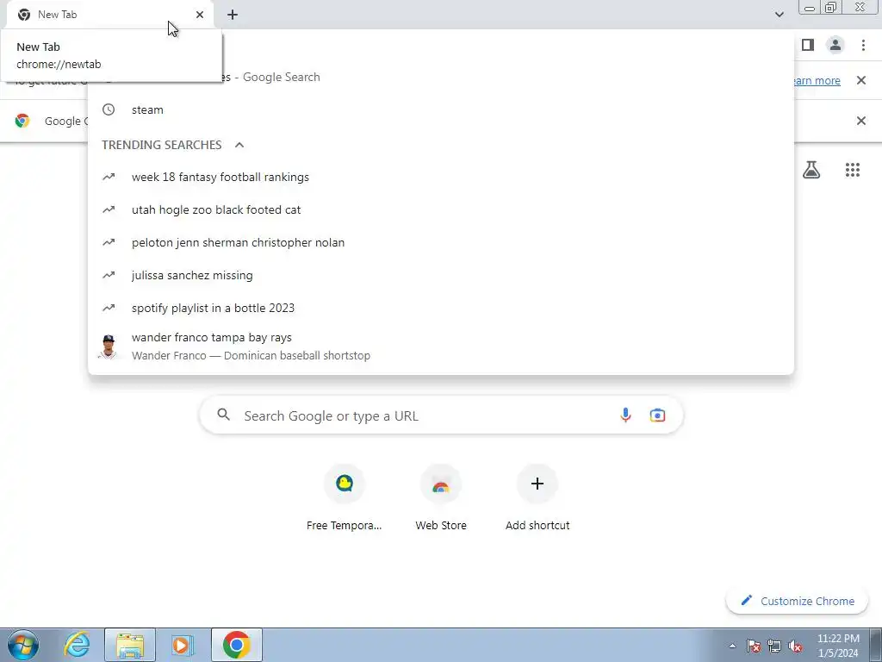Select spotify playlist in a bottle 2023
This screenshot has height=662, width=882.
[441, 308]
